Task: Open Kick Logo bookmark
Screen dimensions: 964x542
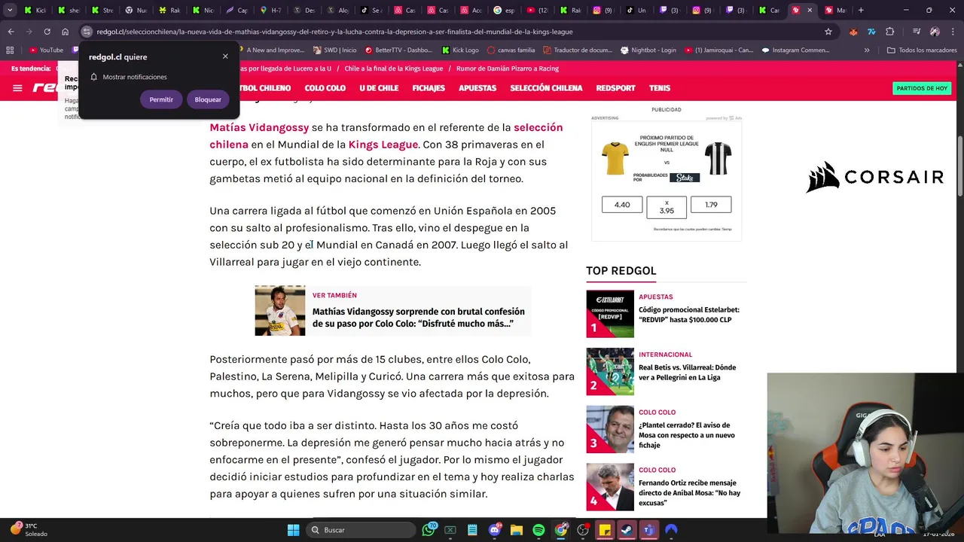Action: pyautogui.click(x=460, y=50)
